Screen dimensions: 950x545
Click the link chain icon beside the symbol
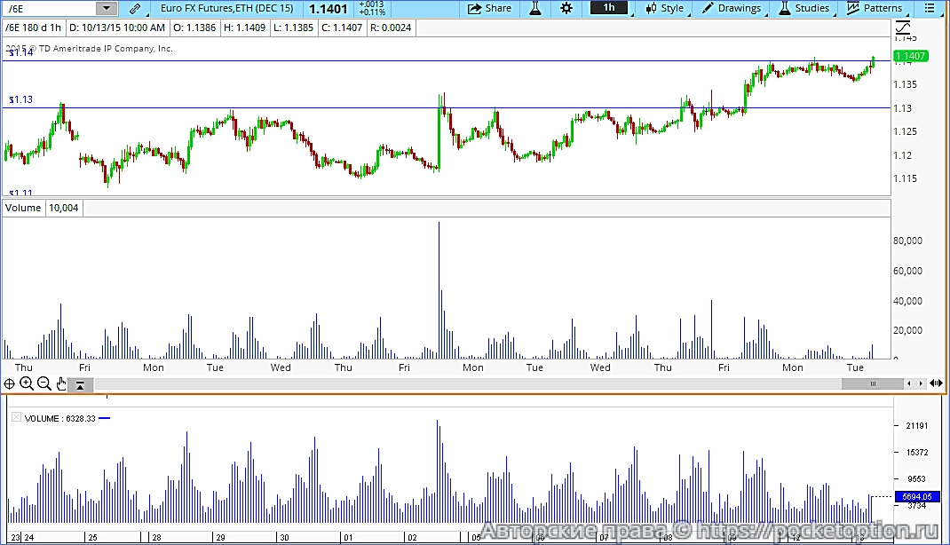tap(134, 8)
